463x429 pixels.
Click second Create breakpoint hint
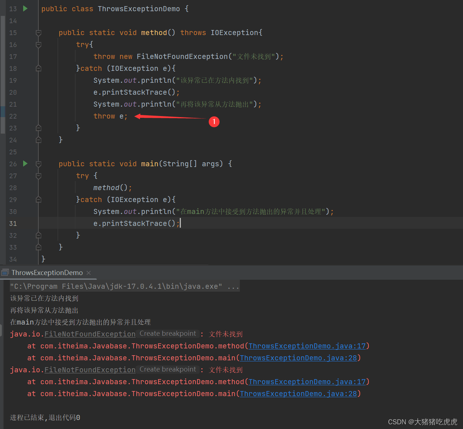pos(168,369)
